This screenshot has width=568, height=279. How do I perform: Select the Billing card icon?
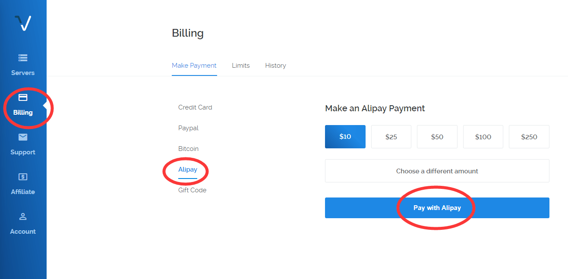click(23, 97)
